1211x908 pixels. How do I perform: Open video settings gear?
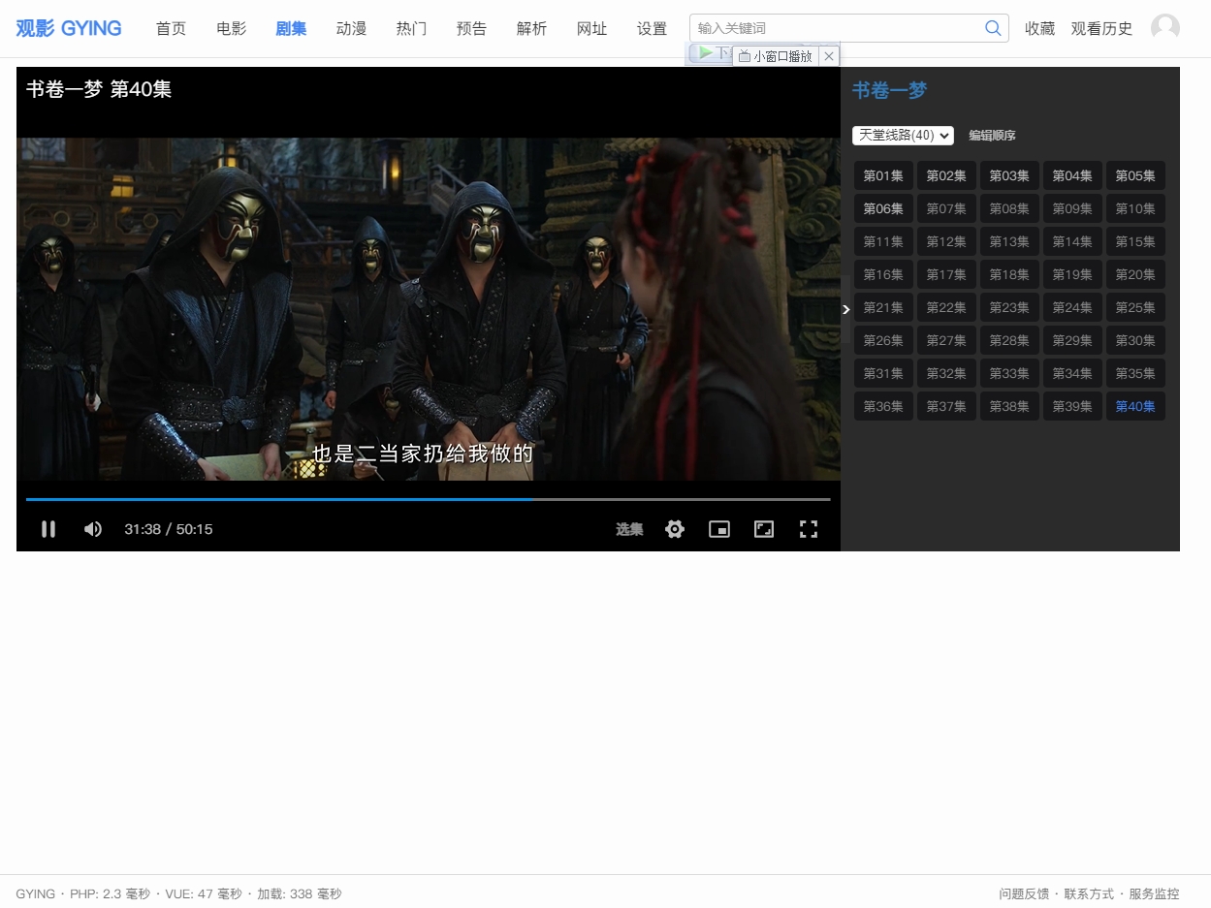[x=675, y=529]
